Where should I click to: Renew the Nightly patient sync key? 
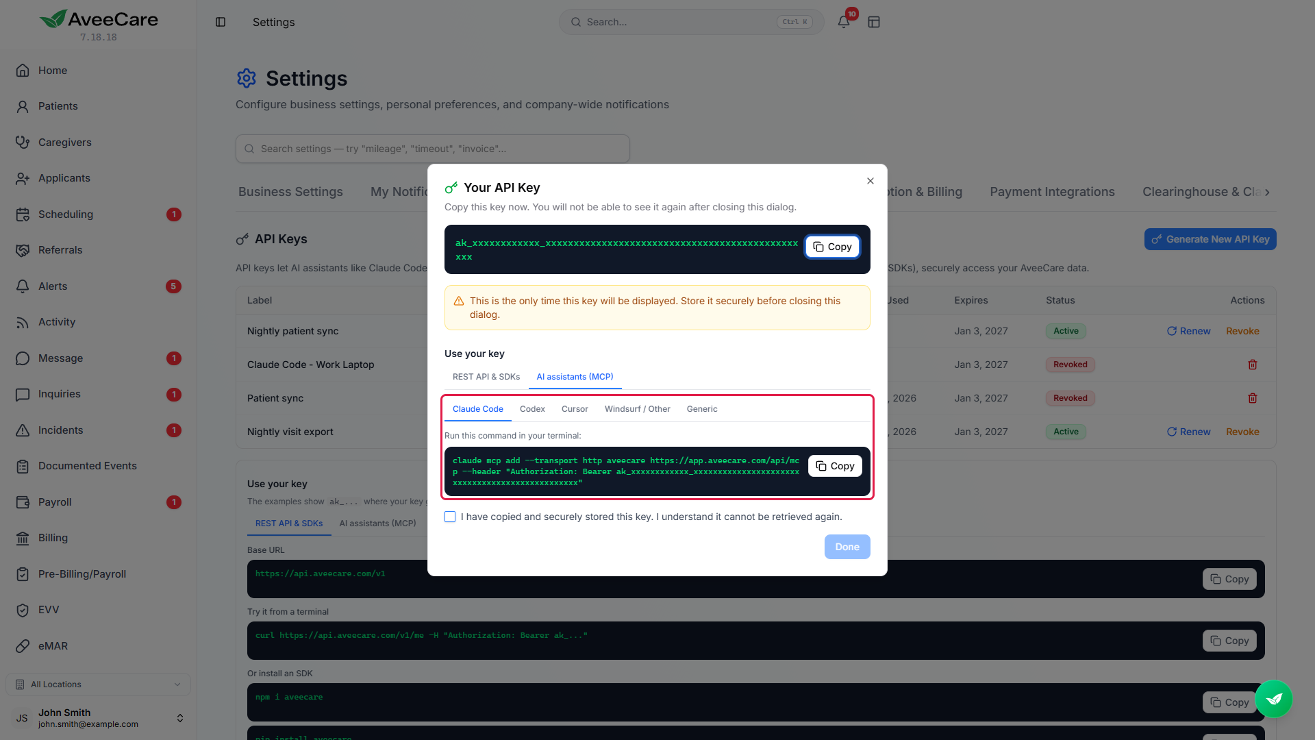(x=1189, y=331)
